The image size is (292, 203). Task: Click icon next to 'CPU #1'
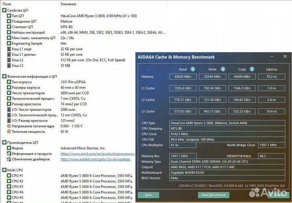coord(9,176)
